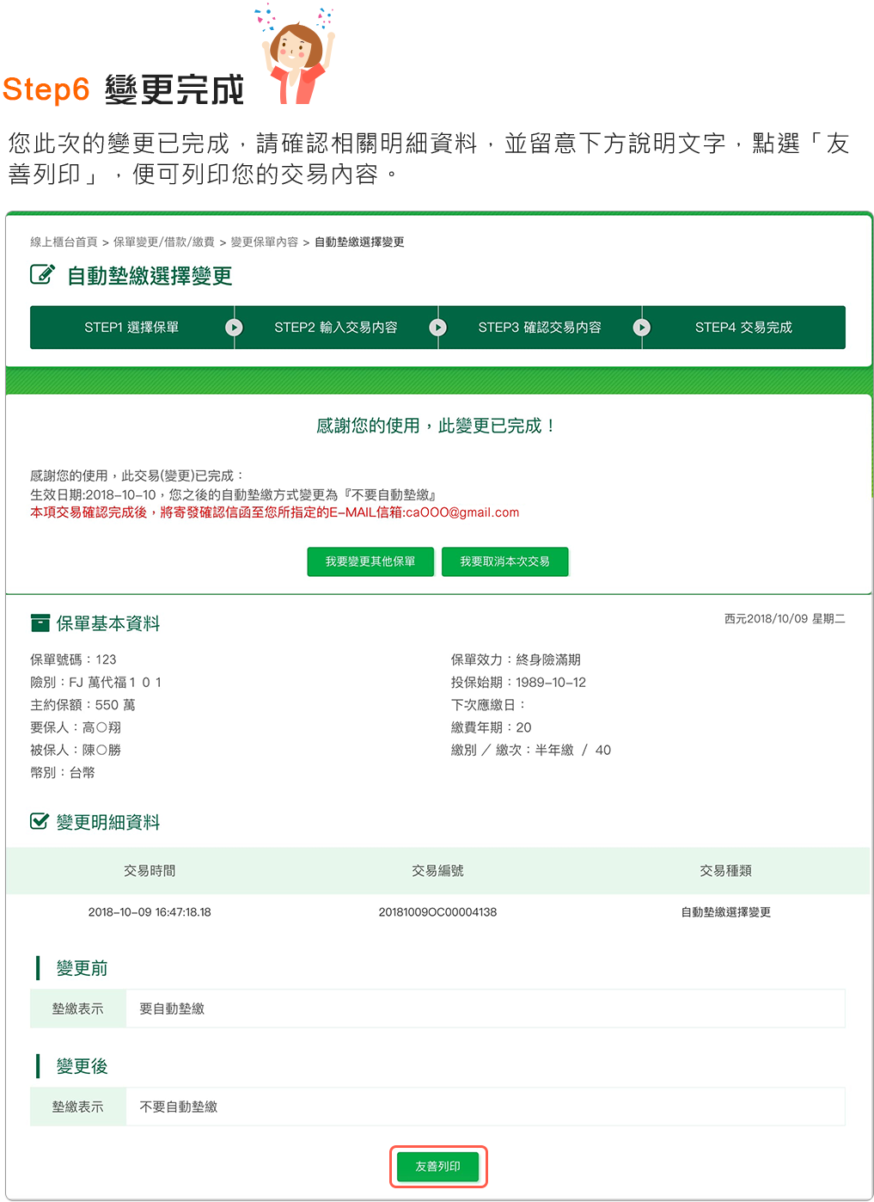
Task: Click the 交易編號 column header
Action: [437, 871]
